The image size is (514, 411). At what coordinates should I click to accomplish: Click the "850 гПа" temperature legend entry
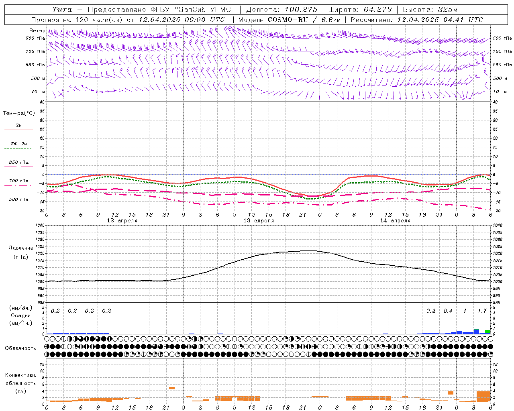(x=19, y=163)
